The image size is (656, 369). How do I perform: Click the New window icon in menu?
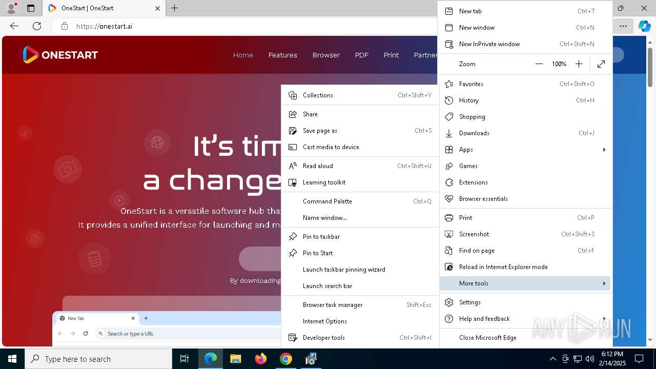coord(449,28)
